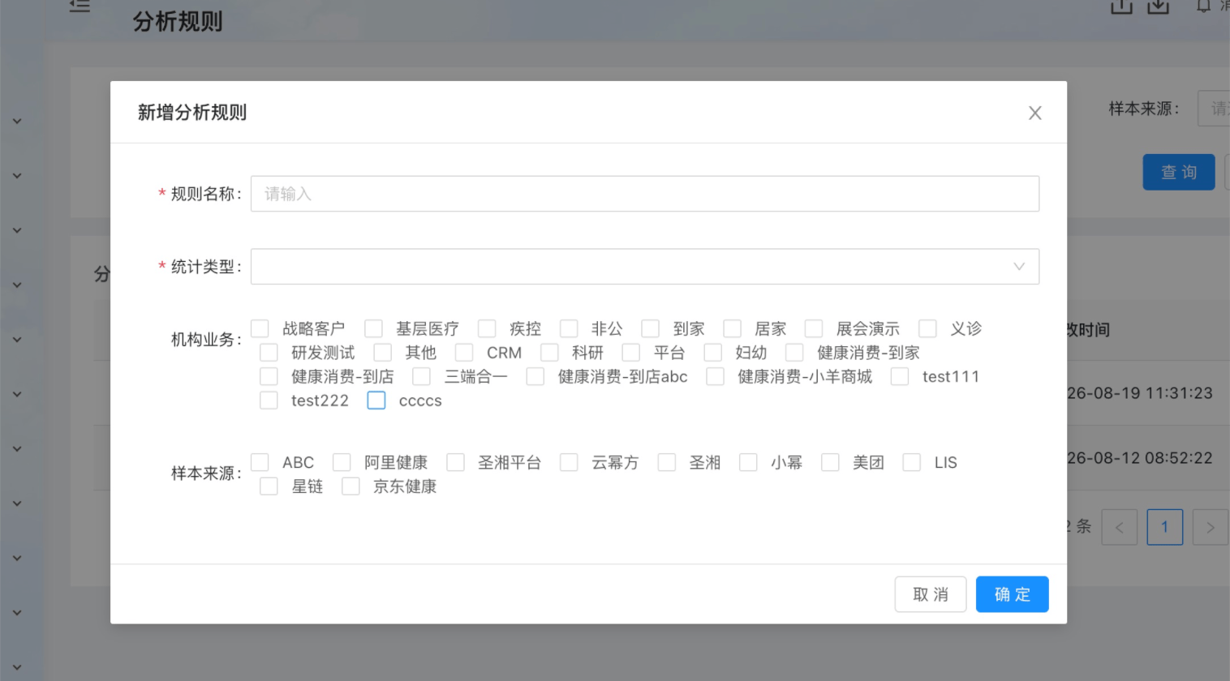This screenshot has height=681, width=1230.
Task: Tick the test111 checkbox
Action: (900, 376)
